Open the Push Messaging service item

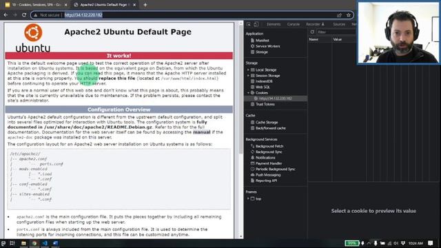tap(268, 175)
